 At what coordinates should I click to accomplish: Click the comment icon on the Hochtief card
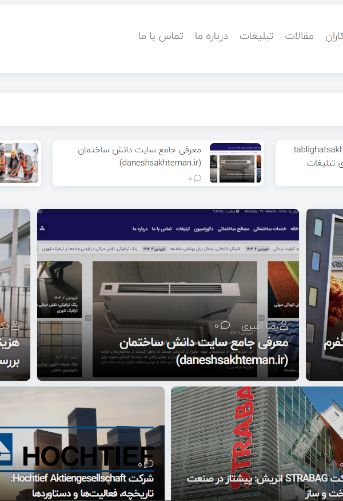tap(149, 463)
